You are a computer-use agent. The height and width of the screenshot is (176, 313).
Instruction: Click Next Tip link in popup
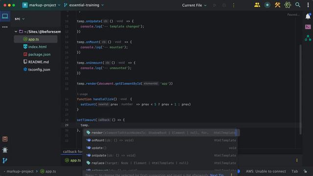point(217,175)
